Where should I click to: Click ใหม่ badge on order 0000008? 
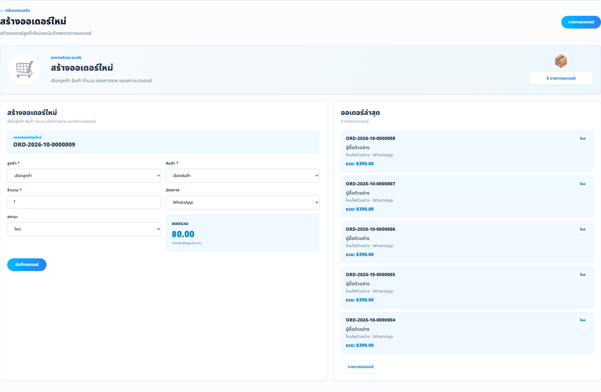pos(583,138)
